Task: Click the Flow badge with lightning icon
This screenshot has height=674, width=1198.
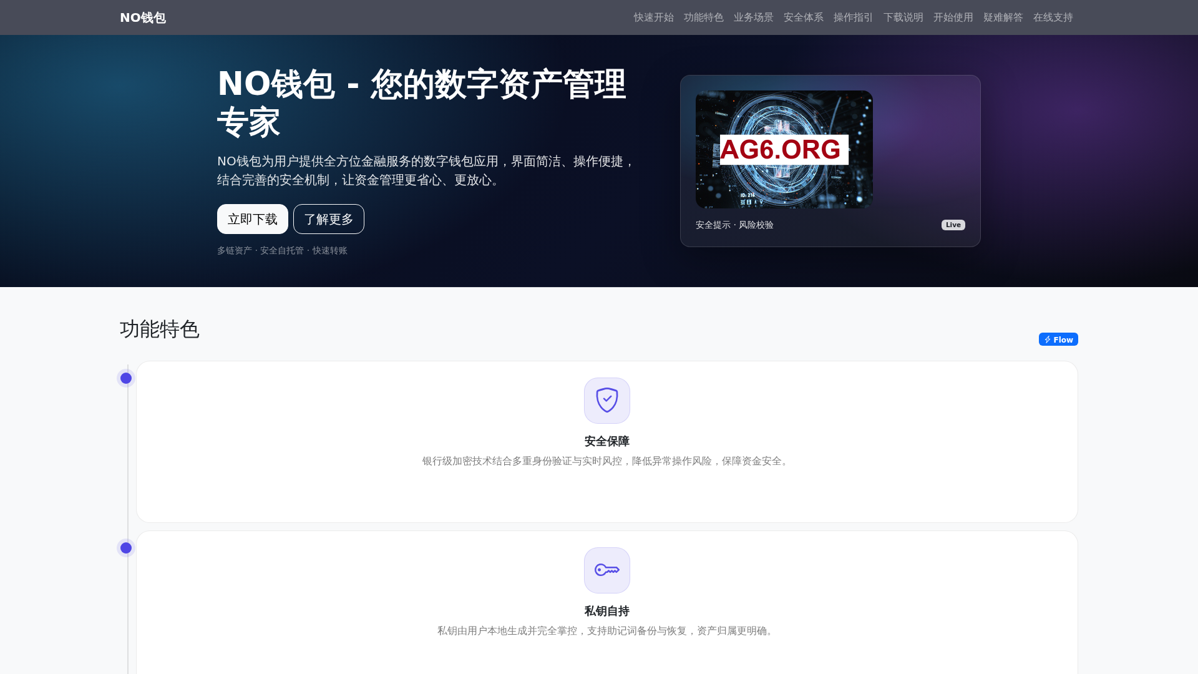Action: tap(1058, 339)
